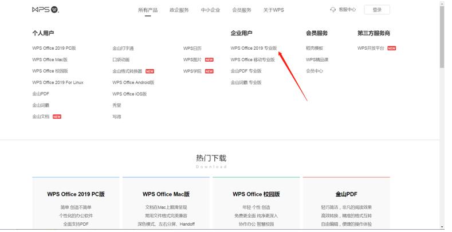This screenshot has height=232, width=452.
Task: Open WPS Office 2019 For Linux link
Action: (58, 82)
